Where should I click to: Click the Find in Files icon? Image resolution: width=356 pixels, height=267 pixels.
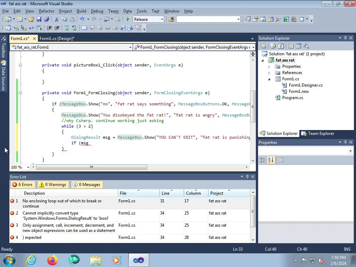171,19
